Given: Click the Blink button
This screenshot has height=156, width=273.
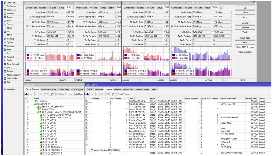Looking at the screenshot, I should point(245,42).
